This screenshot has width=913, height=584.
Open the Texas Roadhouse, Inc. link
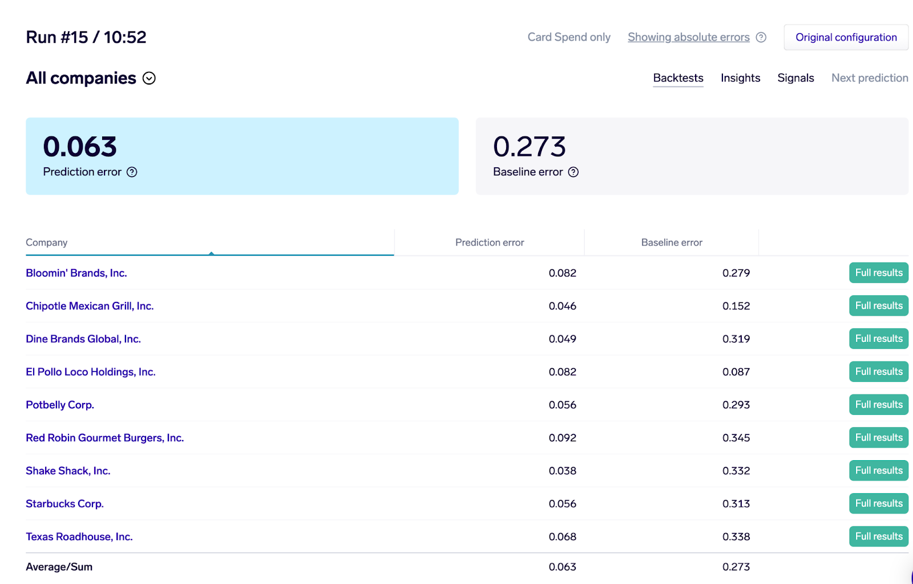[79, 537]
